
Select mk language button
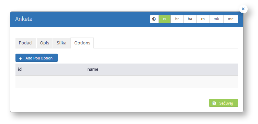pyautogui.click(x=216, y=19)
